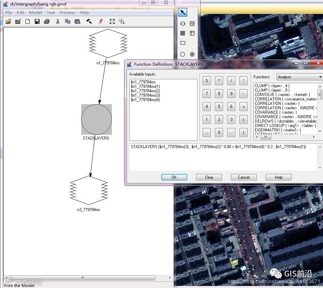This screenshot has height=288, width=323.
Task: Click the paste clipboard icon
Action: pyautogui.click(x=77, y=21)
